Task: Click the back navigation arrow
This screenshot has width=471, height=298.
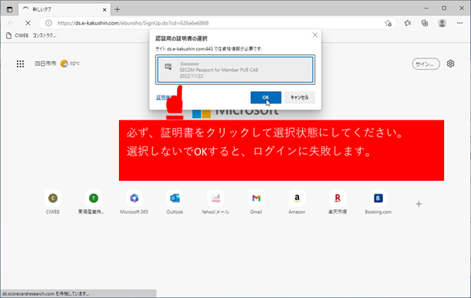Action: click(11, 23)
